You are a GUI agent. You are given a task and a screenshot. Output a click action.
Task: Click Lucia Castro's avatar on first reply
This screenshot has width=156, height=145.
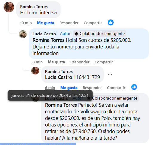point(23,34)
